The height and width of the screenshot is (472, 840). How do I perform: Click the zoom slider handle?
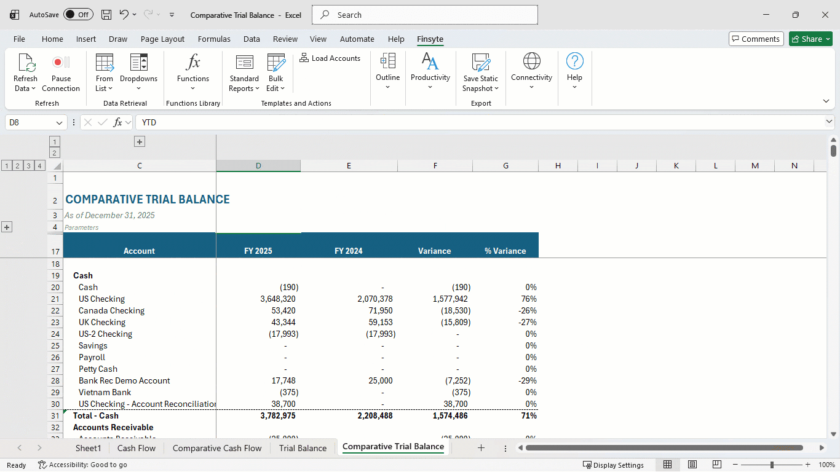772,465
